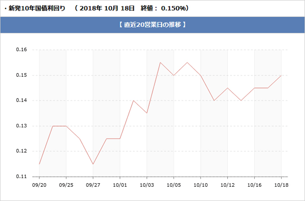Click the 0.13 y-axis value label

21,126
